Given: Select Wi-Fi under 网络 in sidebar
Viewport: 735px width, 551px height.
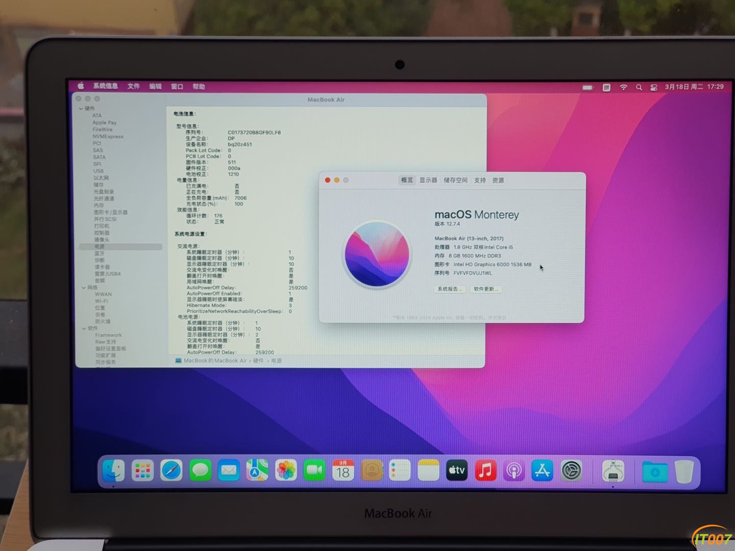Looking at the screenshot, I should pos(101,301).
